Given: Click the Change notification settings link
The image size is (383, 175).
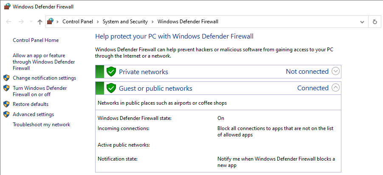Looking at the screenshot, I should pos(45,78).
